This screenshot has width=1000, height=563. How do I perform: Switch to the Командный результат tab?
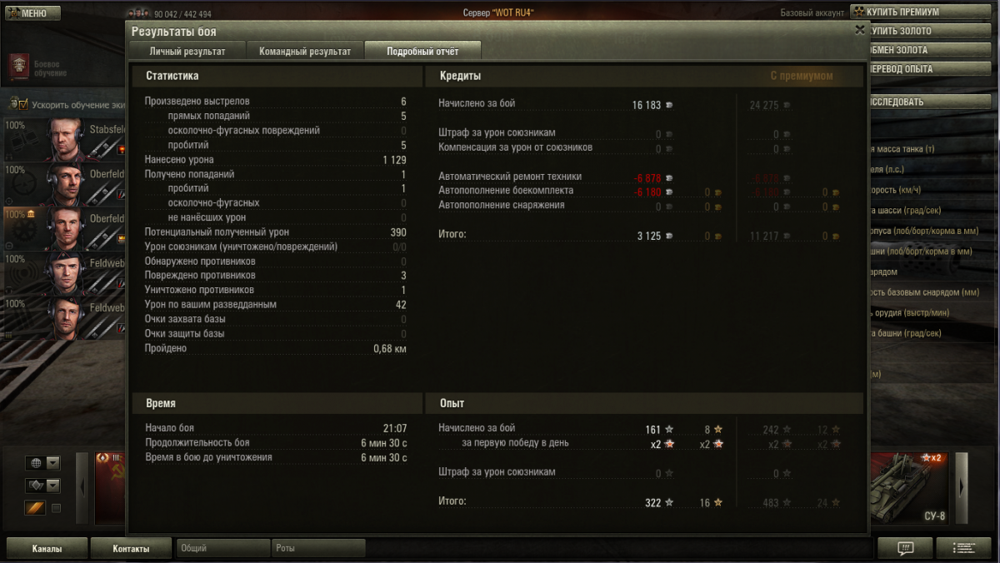[x=305, y=51]
